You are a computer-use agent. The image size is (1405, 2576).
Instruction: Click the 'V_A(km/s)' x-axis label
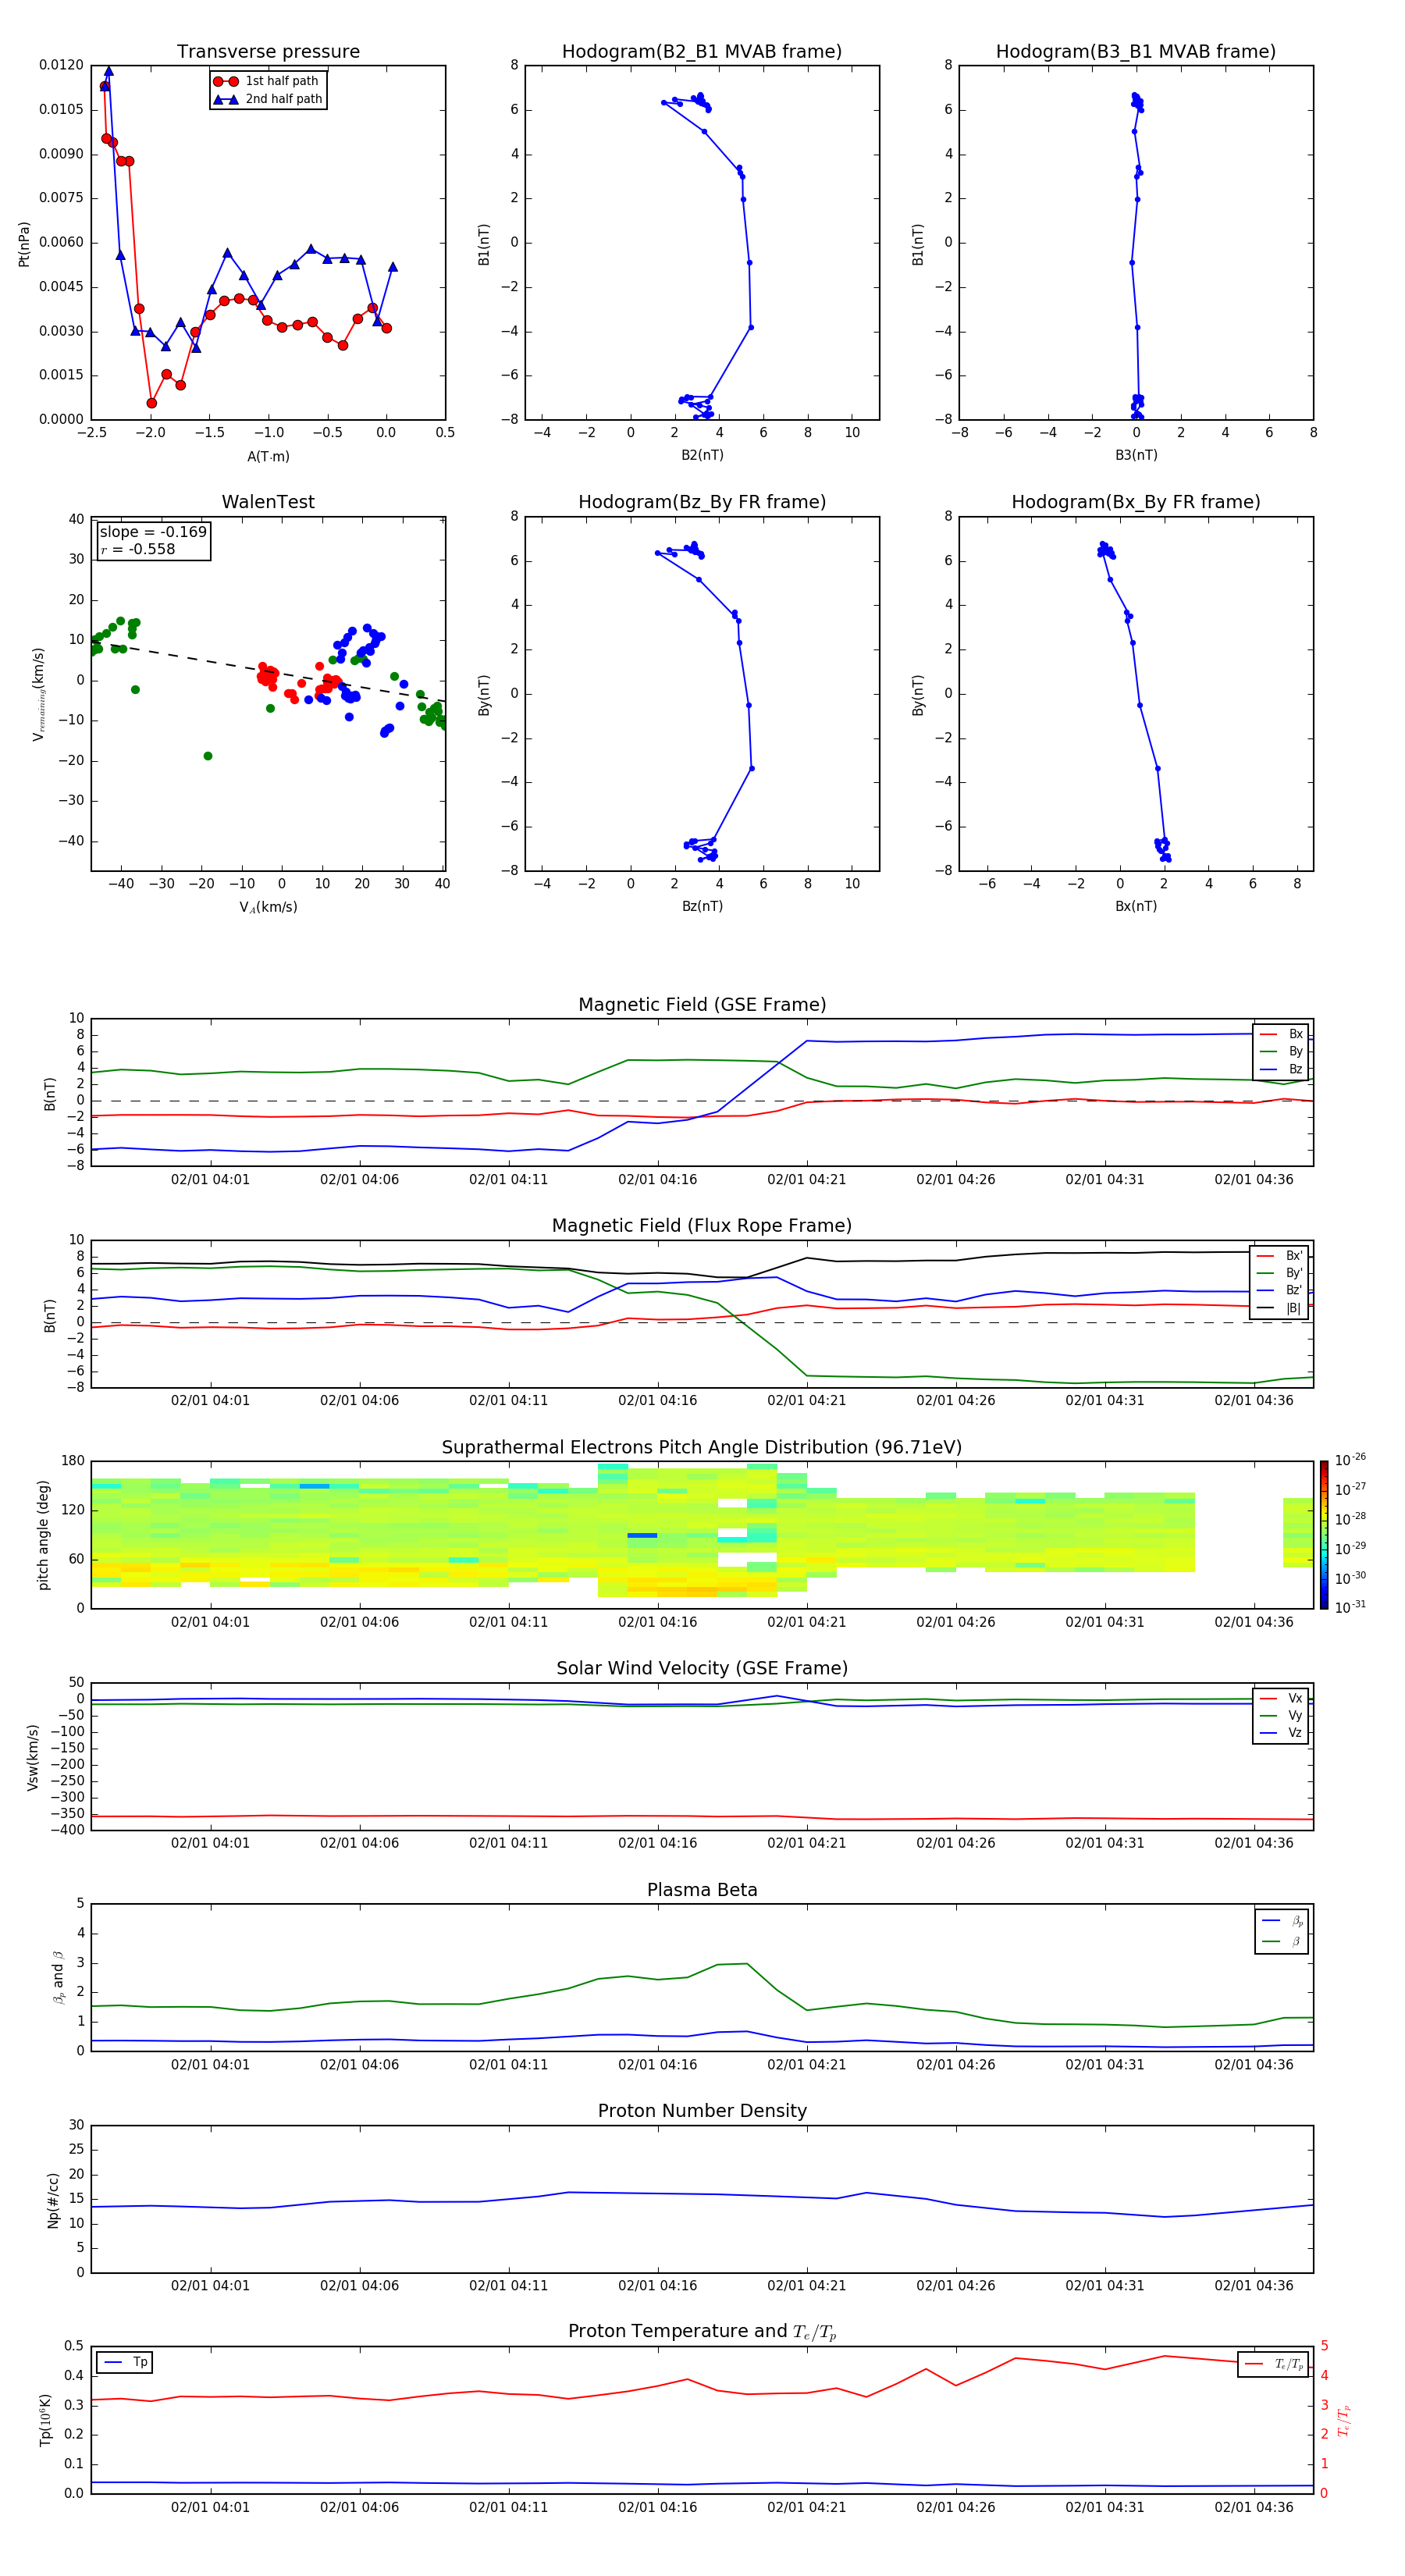pos(268,907)
